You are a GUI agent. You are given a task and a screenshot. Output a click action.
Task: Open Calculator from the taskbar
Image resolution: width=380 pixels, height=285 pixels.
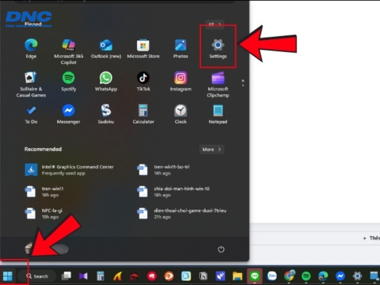pos(100,276)
